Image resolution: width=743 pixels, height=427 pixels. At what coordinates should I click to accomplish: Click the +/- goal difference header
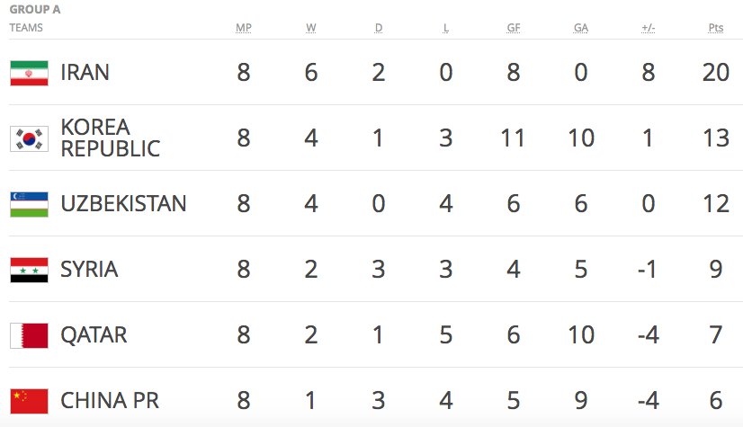tap(648, 28)
